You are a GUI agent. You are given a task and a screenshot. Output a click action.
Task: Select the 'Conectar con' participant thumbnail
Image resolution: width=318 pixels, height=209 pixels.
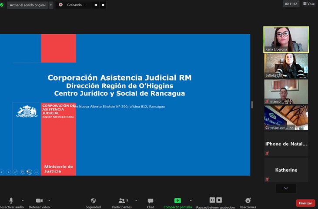[286, 118]
